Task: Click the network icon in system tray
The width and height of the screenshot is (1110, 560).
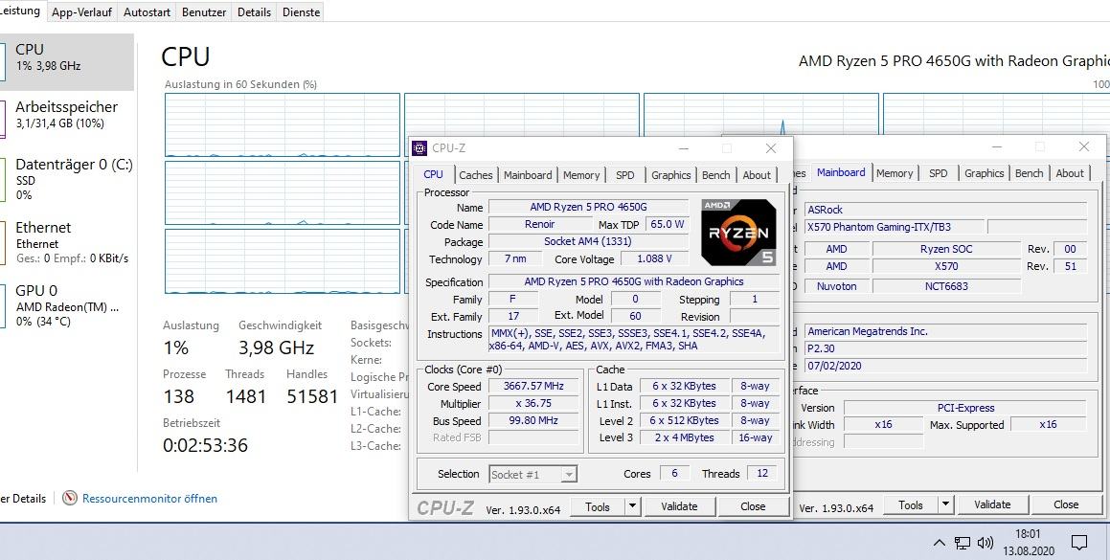Action: tap(963, 543)
